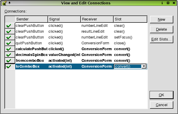This screenshot has width=178, height=114.
Task: Toggle checkmark for numberLineEdit clear() connection
Action: click(10, 26)
